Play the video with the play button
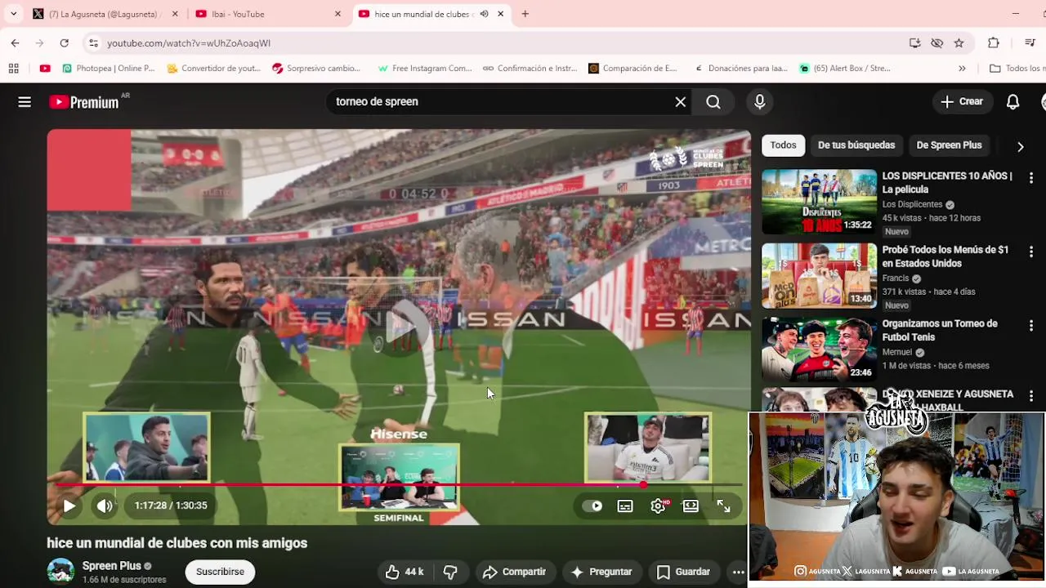 coord(69,506)
